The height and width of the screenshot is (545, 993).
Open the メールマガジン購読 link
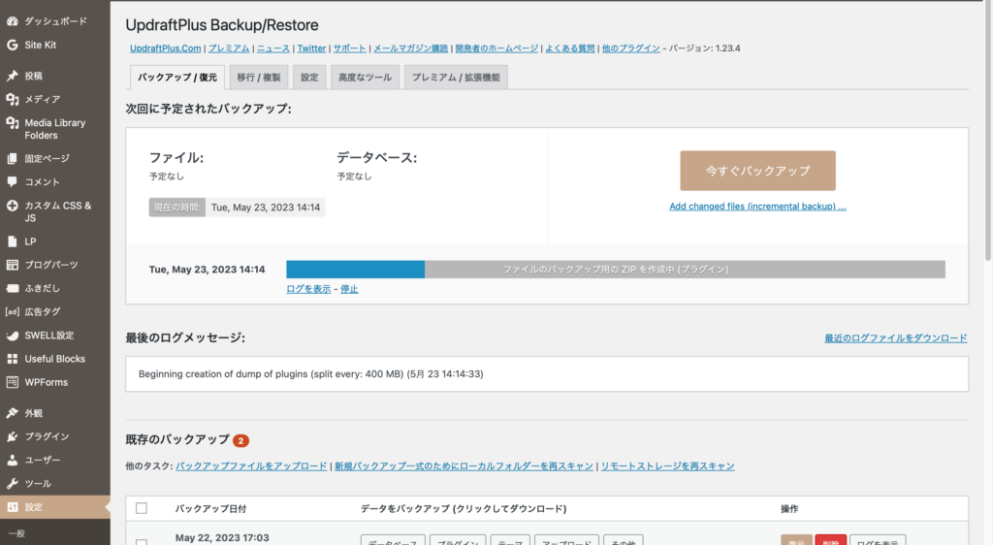coord(410,48)
